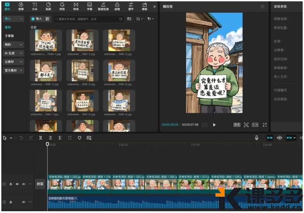This screenshot has height=213, width=304.
Task: Open the 音频 audio panel icon
Action: pyautogui.click(x=21, y=6)
